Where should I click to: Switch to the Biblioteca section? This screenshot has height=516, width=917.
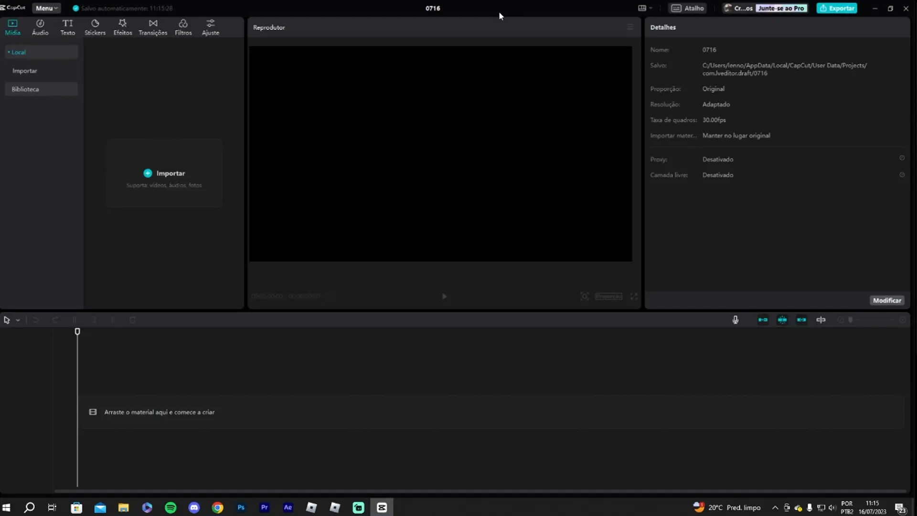26,89
